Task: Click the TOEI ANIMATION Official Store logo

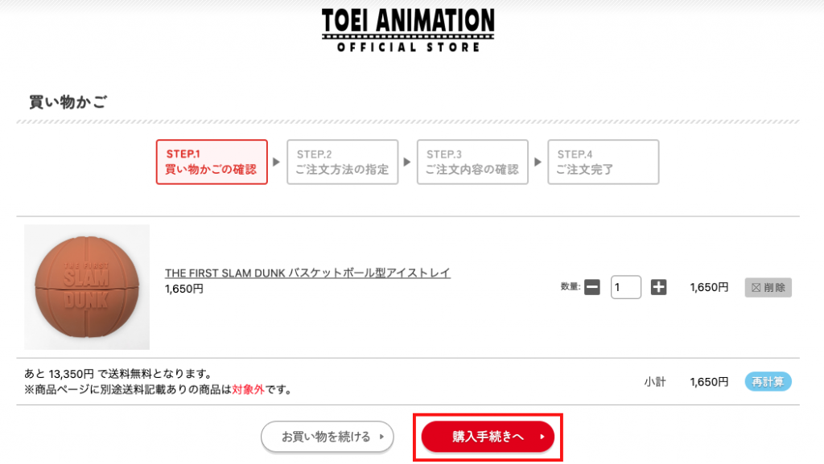Action: [x=408, y=30]
